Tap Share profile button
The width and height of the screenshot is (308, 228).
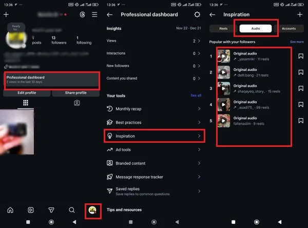[76, 93]
